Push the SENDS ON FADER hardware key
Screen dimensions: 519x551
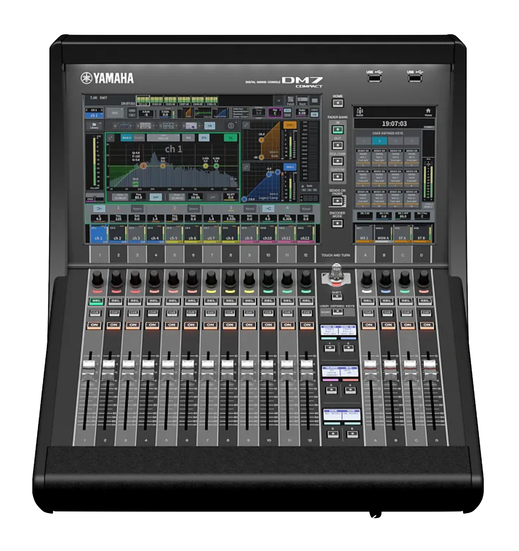coord(338,201)
